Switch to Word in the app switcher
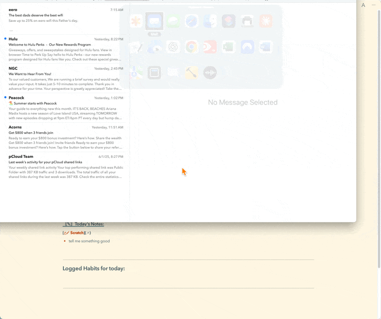This screenshot has height=319, width=381. 266,47
